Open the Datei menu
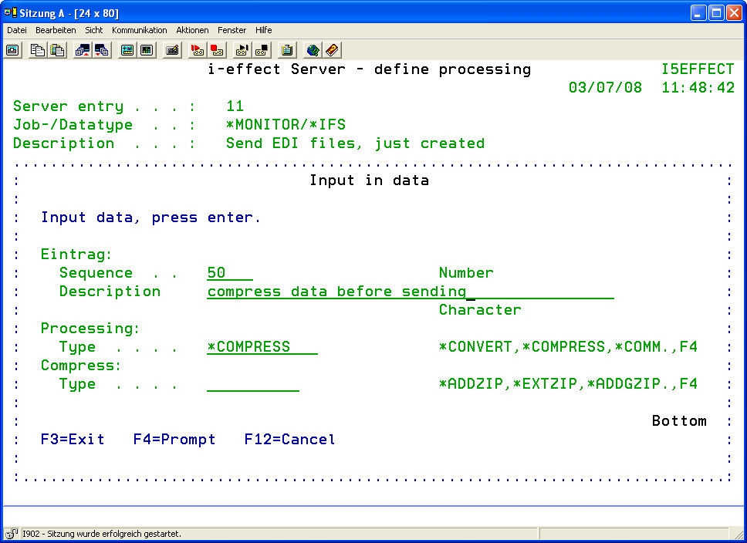The height and width of the screenshot is (543, 747). 17,30
